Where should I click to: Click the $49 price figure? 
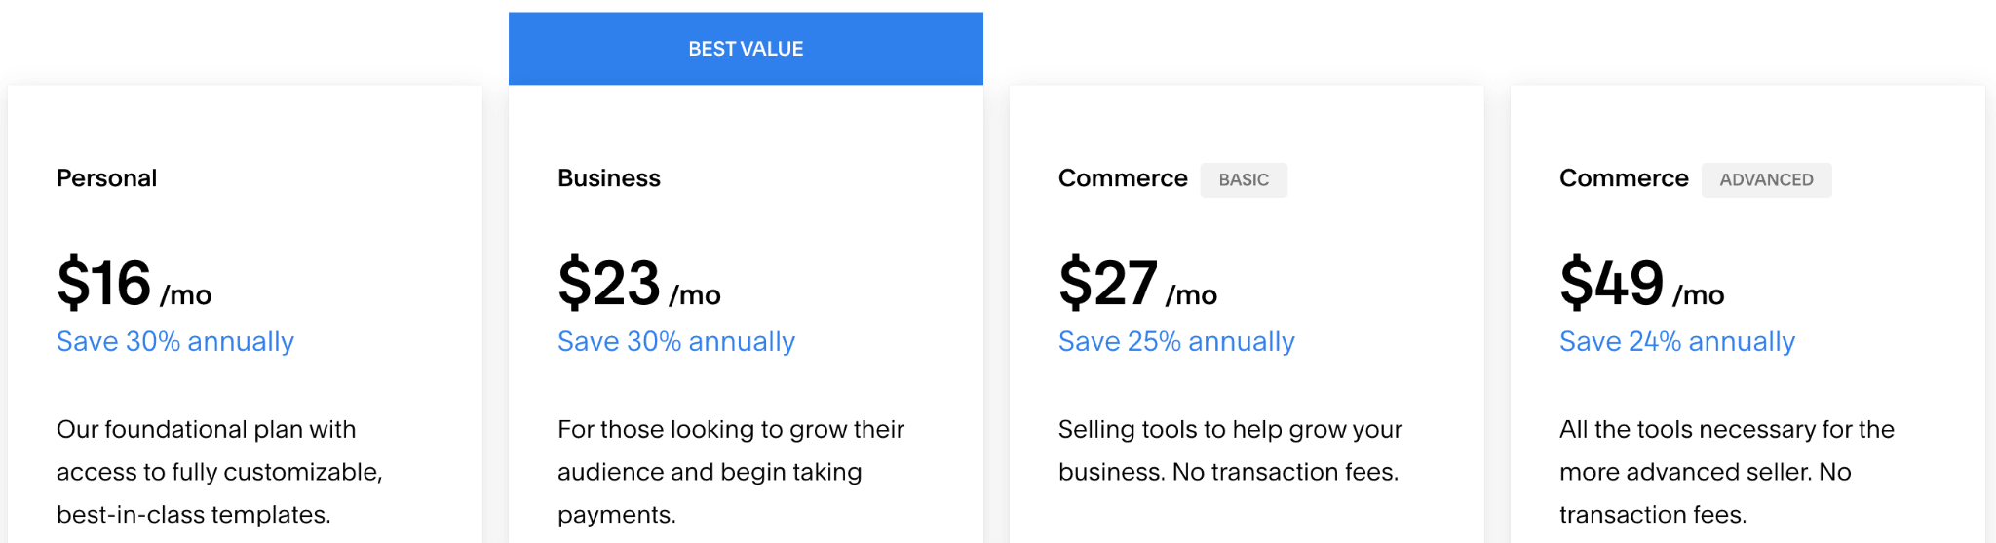pyautogui.click(x=1612, y=284)
